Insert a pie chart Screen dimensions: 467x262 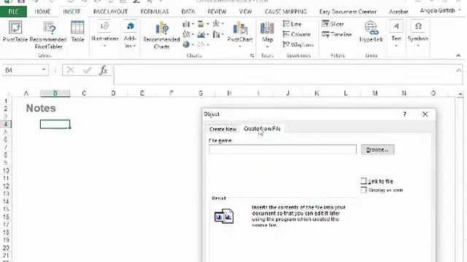click(188, 44)
